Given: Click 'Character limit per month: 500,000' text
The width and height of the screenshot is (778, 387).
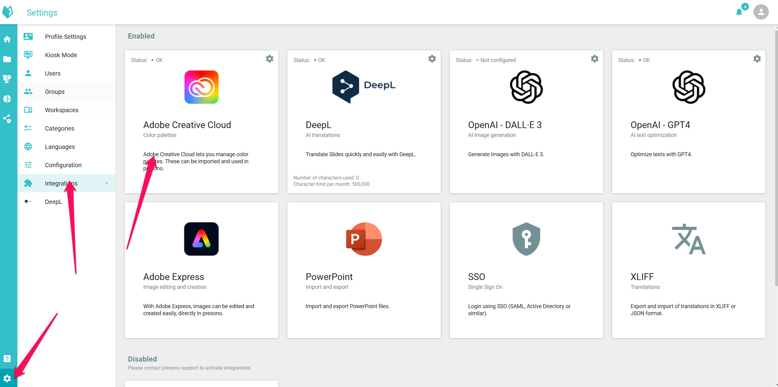Looking at the screenshot, I should (331, 184).
